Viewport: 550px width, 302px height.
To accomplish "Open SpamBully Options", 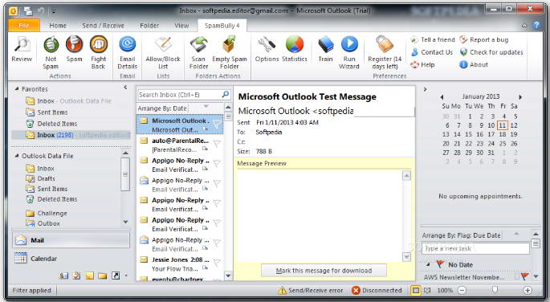I will [267, 50].
